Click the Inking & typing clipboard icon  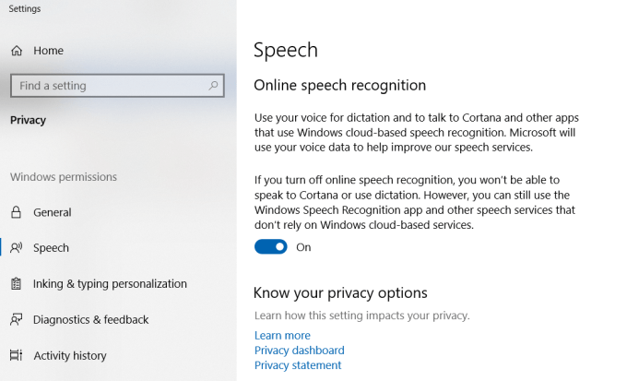(x=16, y=283)
